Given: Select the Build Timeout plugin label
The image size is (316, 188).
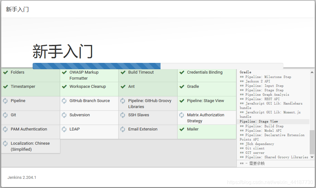Looking at the screenshot, I should pyautogui.click(x=141, y=72).
